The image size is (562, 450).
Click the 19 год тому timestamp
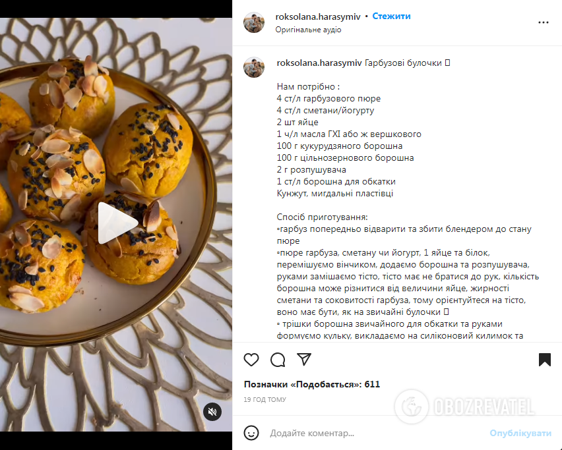(265, 399)
